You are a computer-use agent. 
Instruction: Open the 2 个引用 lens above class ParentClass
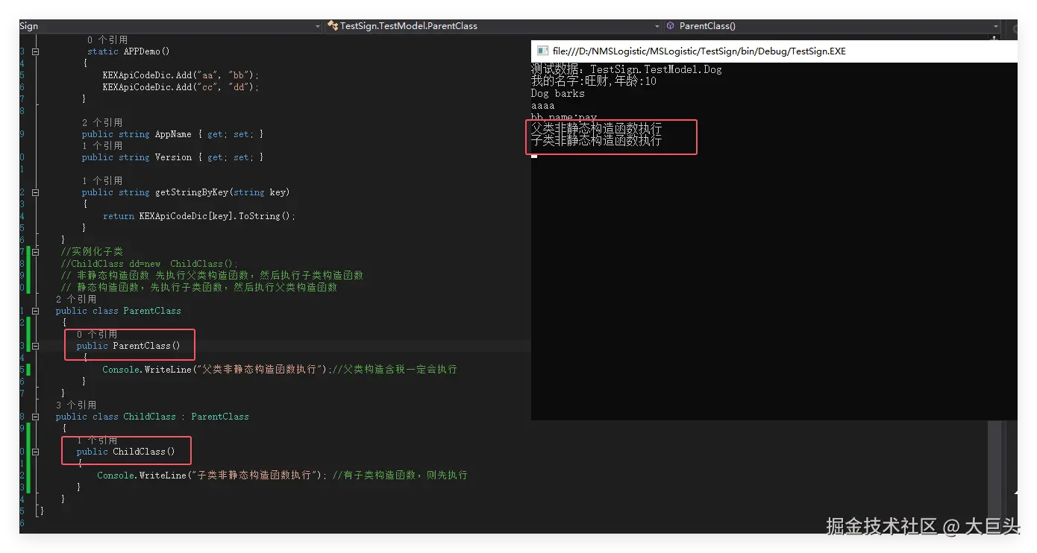pos(76,299)
